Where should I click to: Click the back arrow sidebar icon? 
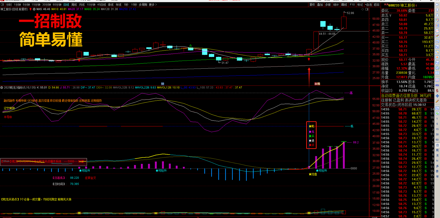(x=437, y=5)
